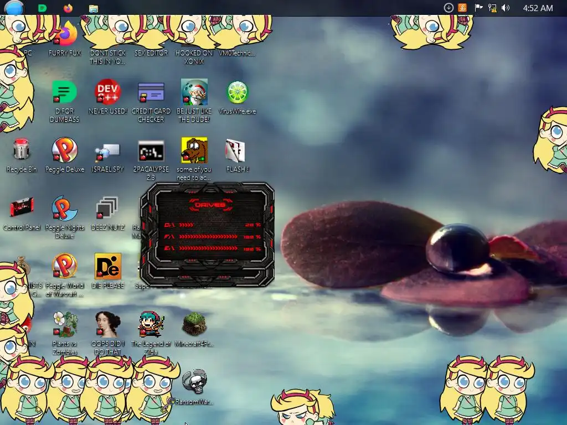Open the network status tray icon
The width and height of the screenshot is (567, 425).
pyautogui.click(x=492, y=8)
